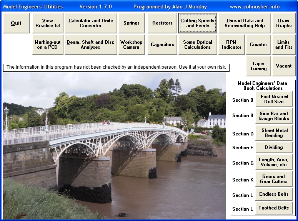Launch the Workshop Camera
Image resolution: width=298 pixels, height=221 pixels.
(132, 45)
